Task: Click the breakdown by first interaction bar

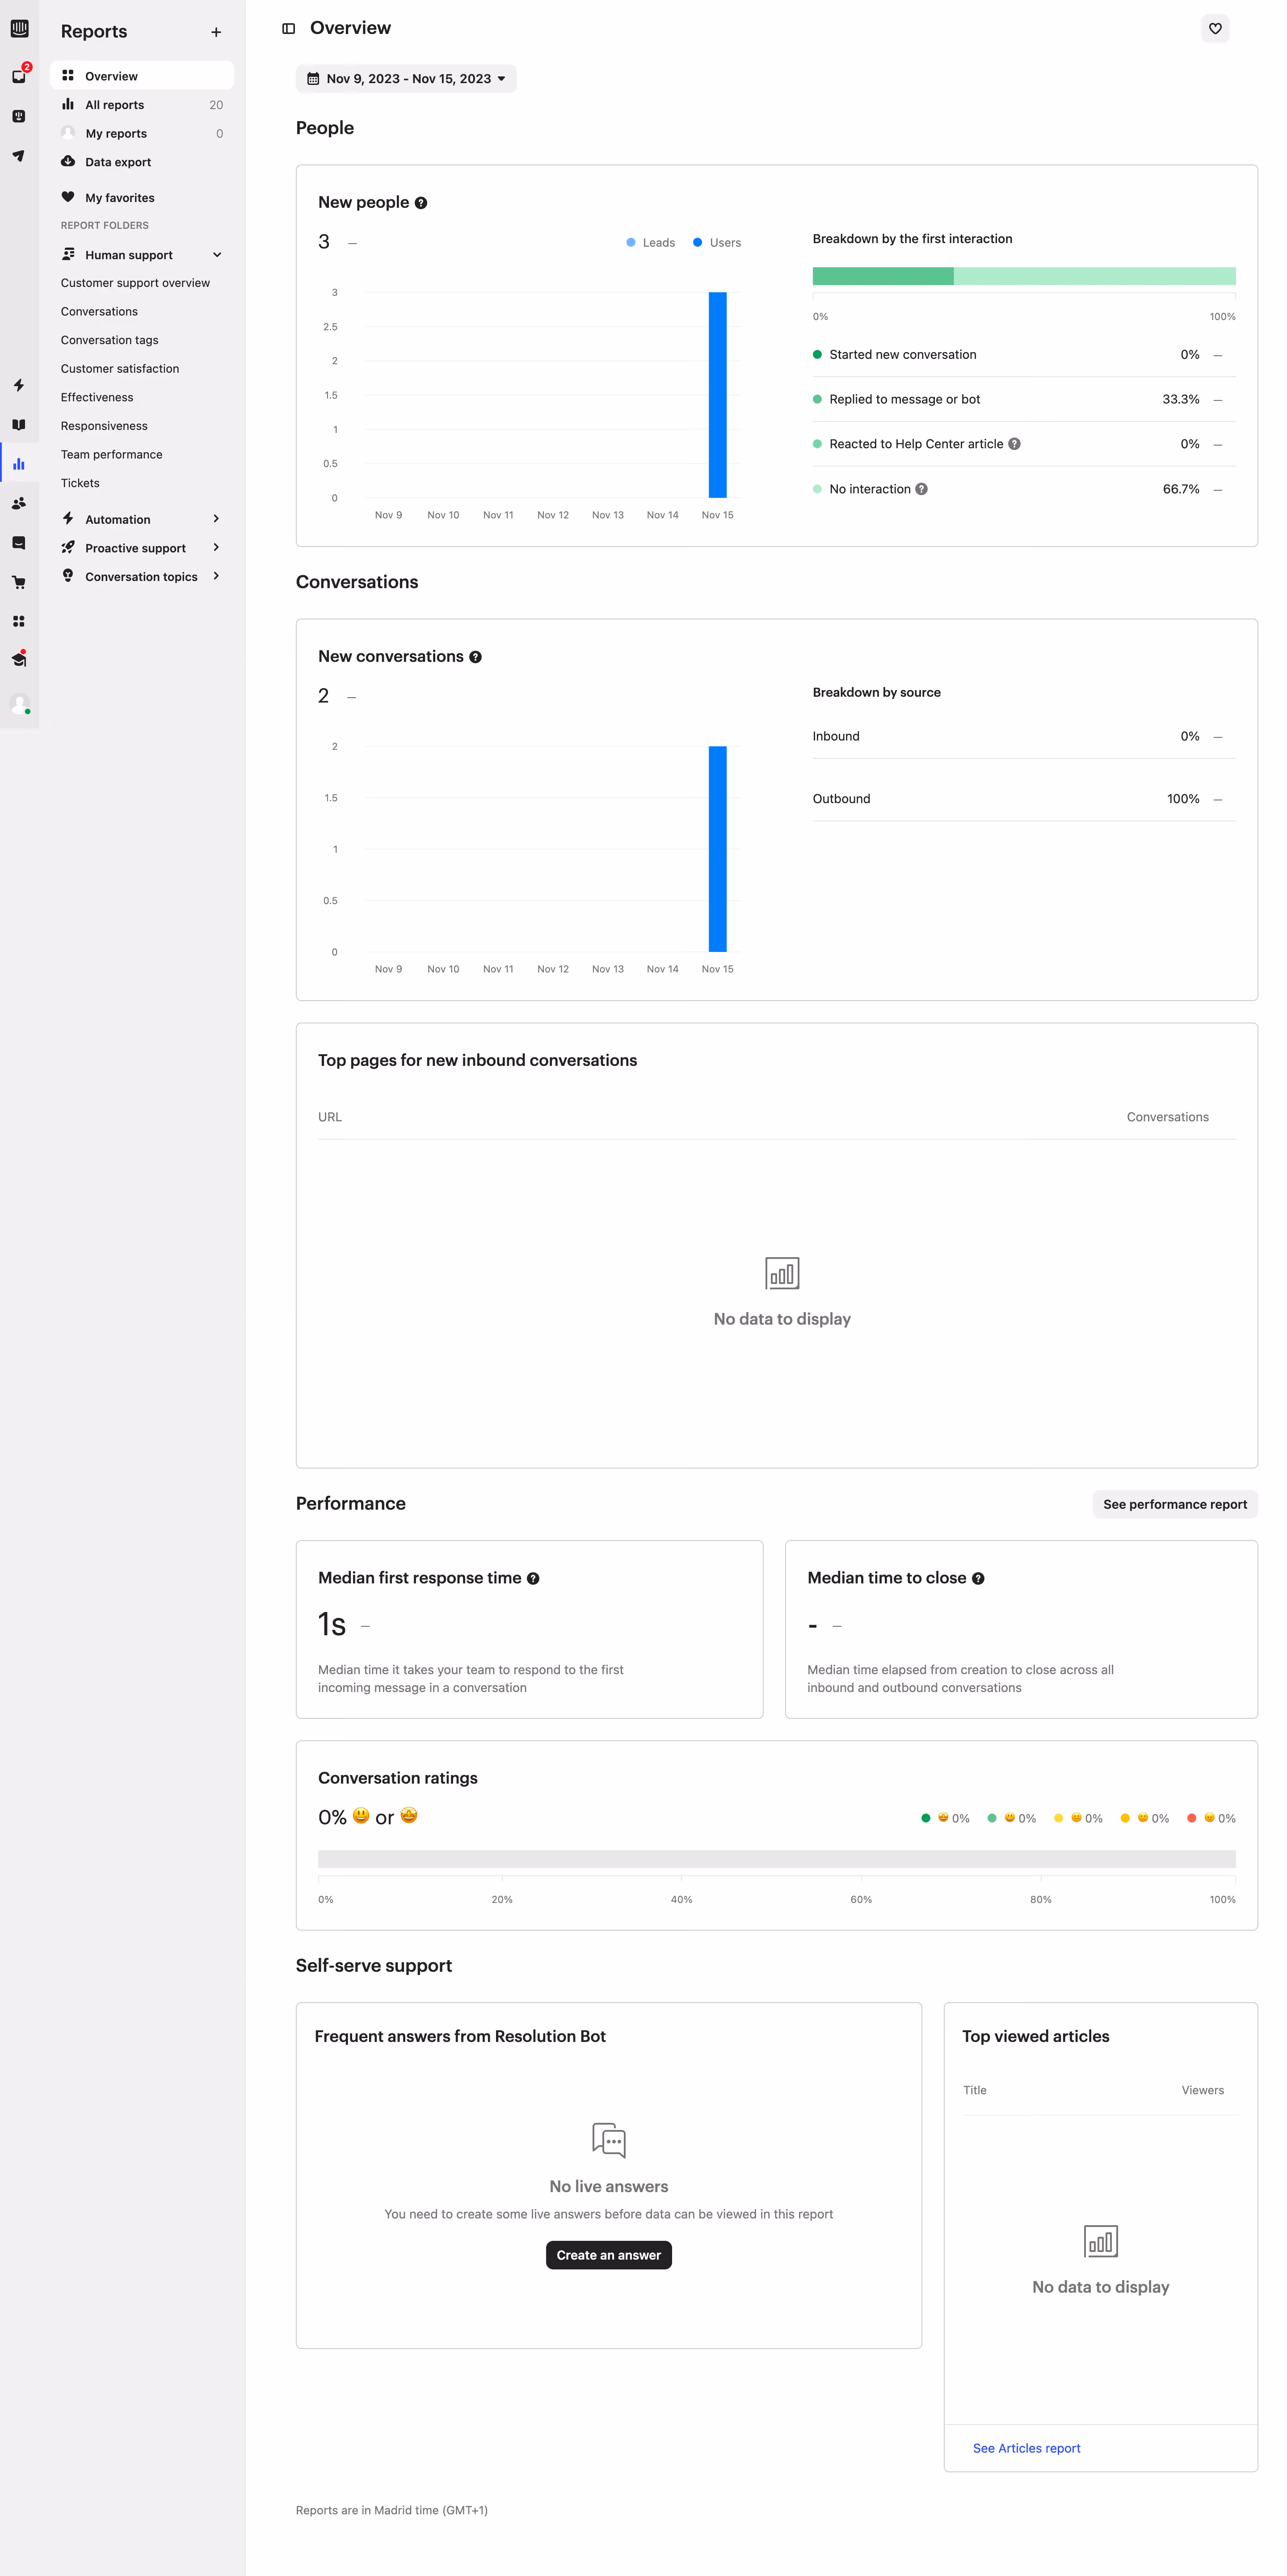Action: (1024, 276)
